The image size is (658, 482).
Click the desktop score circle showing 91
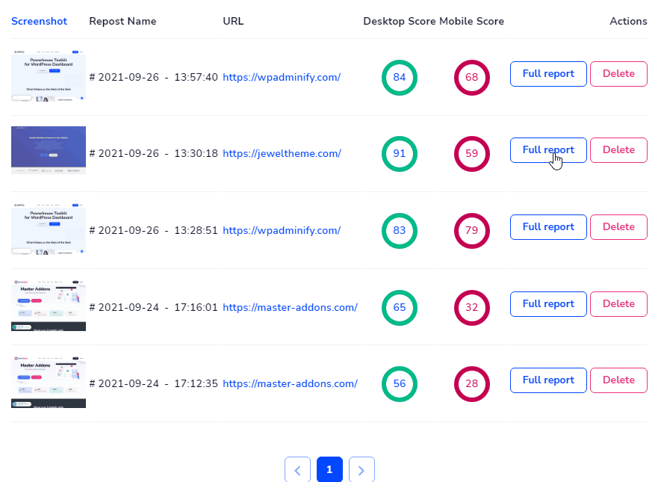(x=400, y=154)
